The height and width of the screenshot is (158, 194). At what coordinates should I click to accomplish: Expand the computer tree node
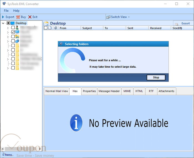click(8, 32)
